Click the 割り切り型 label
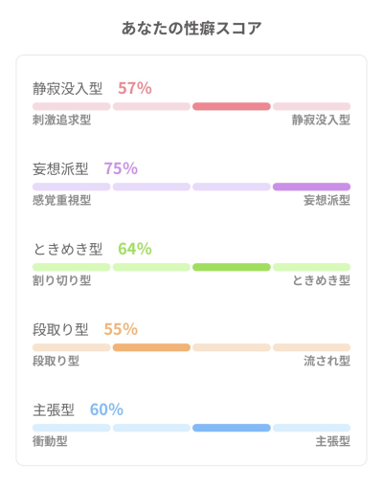The image size is (383, 486). tap(62, 280)
